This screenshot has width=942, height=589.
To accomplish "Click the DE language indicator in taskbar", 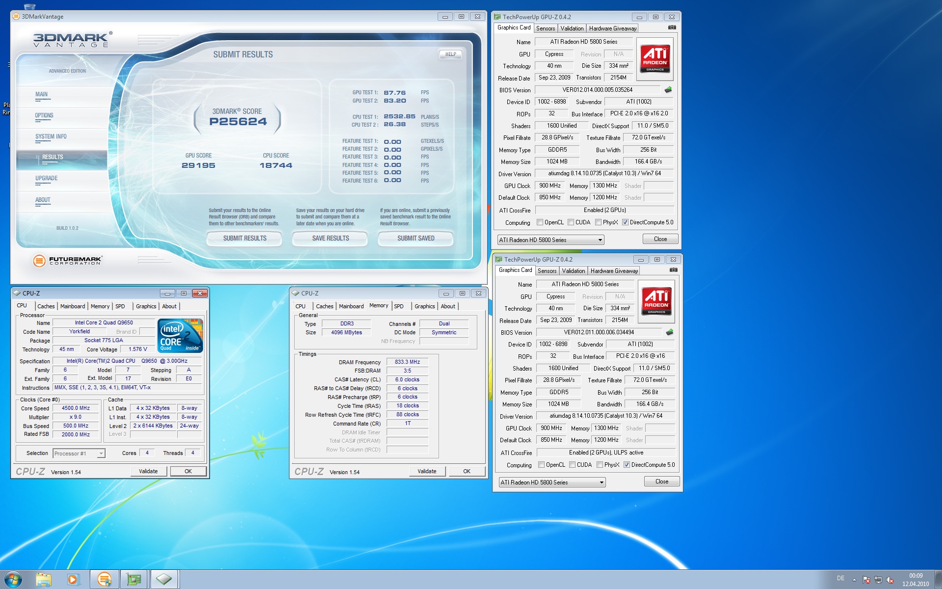I will tap(840, 579).
